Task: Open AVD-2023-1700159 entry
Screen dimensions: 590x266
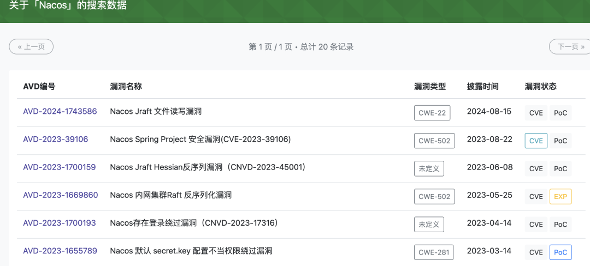Action: point(60,167)
